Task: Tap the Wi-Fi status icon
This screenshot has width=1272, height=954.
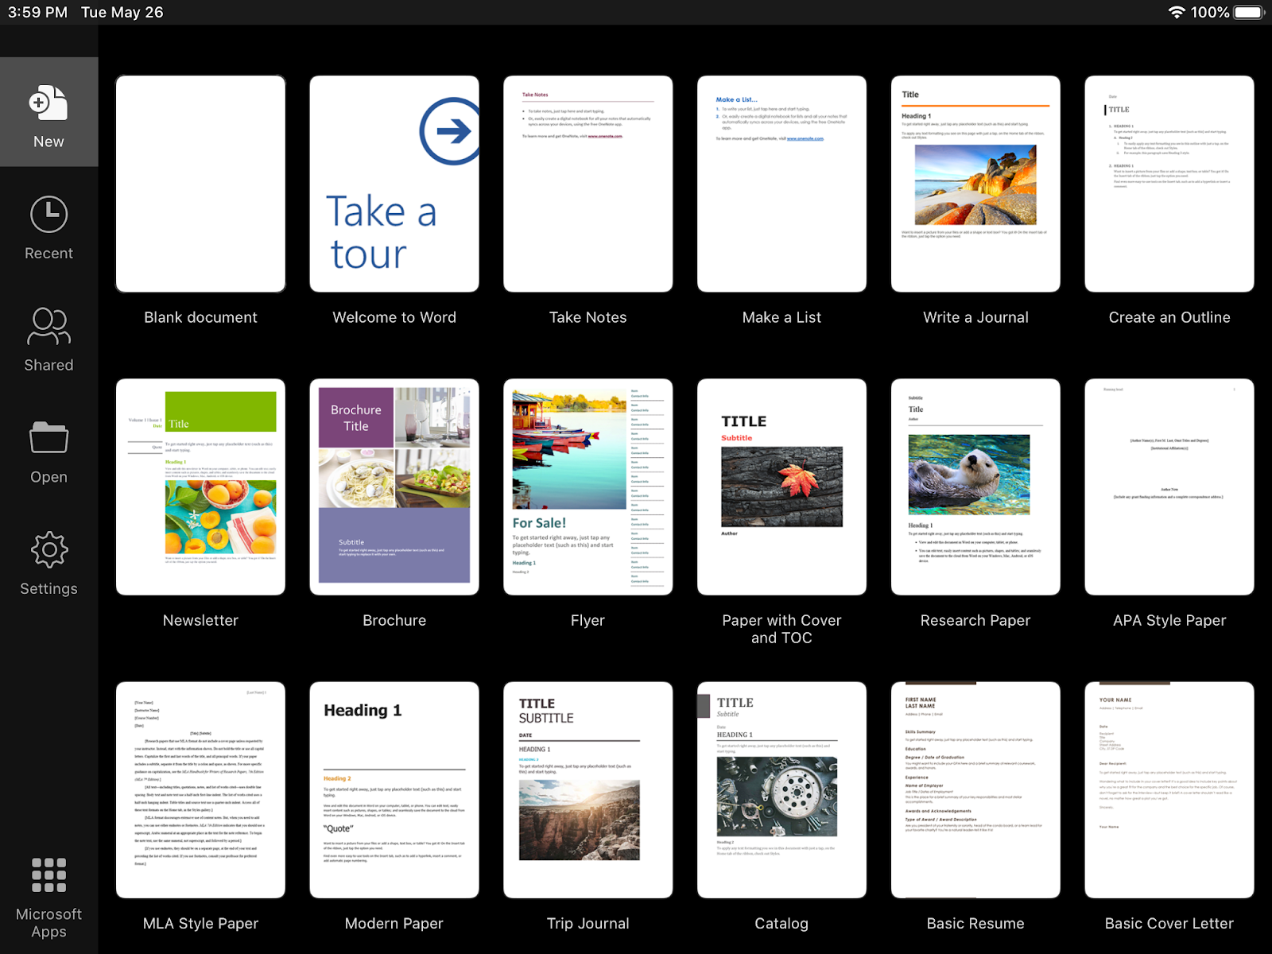Action: 1176,12
